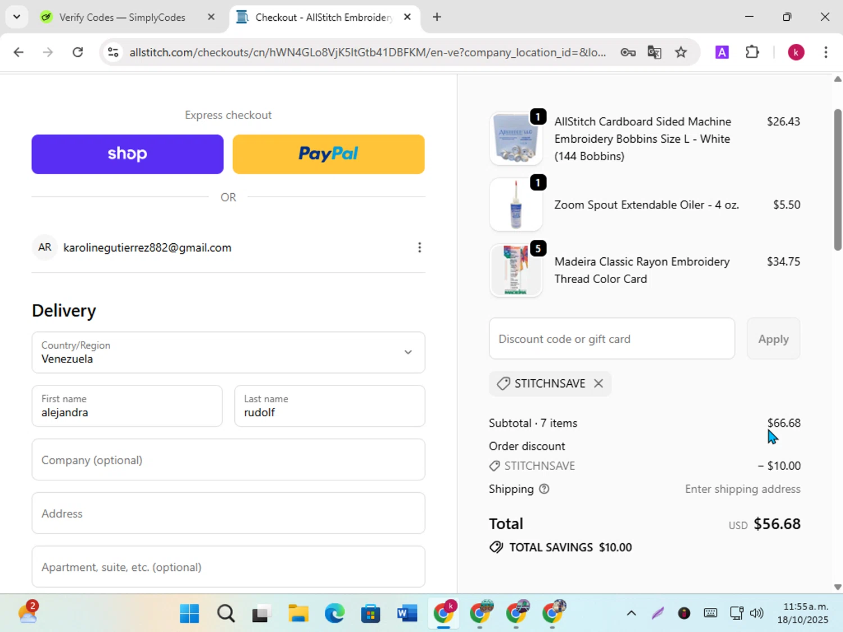Click the karolinegutierrez882@gmail.com email
Viewport: 843px width, 632px height.
[147, 248]
